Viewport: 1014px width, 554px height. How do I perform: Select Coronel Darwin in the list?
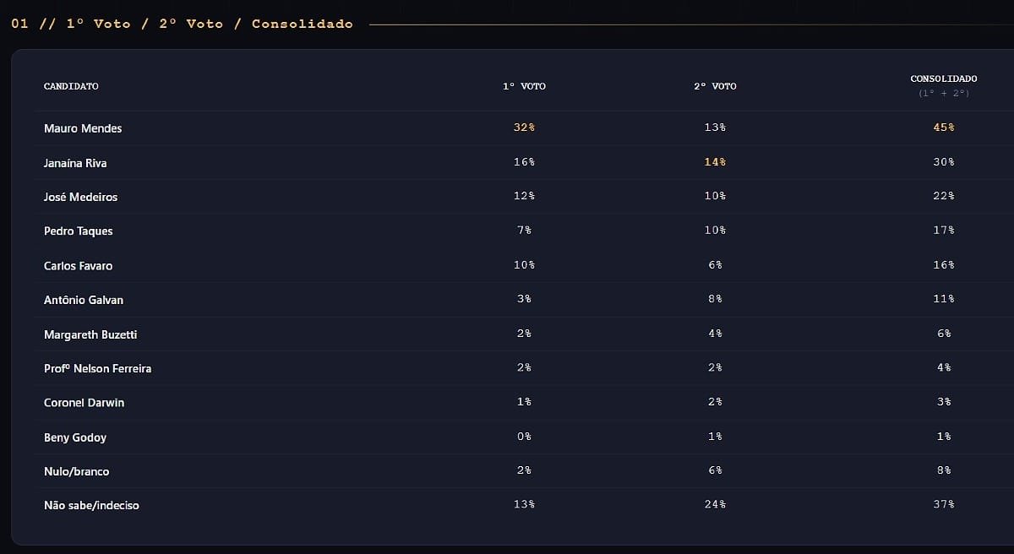84,403
